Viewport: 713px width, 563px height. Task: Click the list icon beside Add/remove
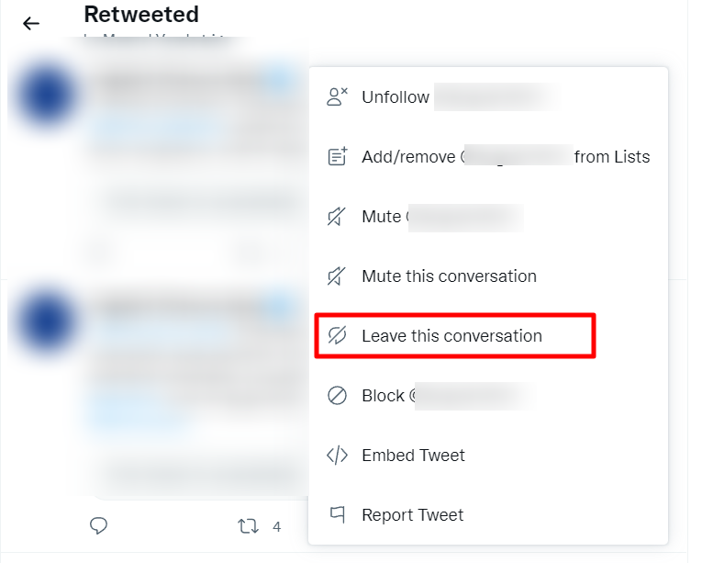(x=338, y=157)
